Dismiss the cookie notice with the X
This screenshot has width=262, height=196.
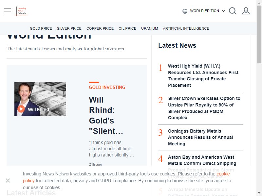tap(8, 181)
